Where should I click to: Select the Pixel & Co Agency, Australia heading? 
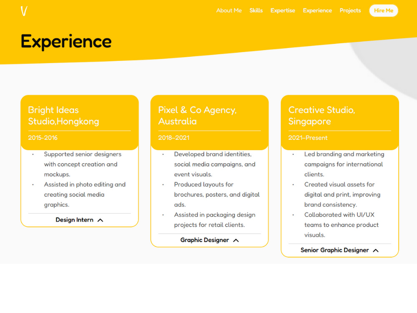click(197, 116)
